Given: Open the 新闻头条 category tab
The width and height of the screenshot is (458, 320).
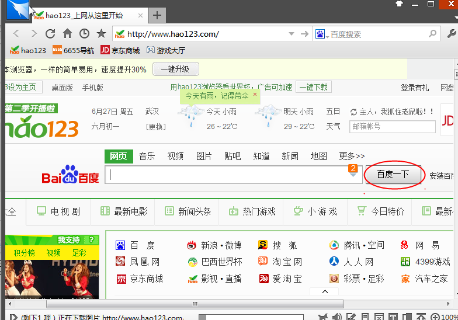Looking at the screenshot, I should 187,211.
